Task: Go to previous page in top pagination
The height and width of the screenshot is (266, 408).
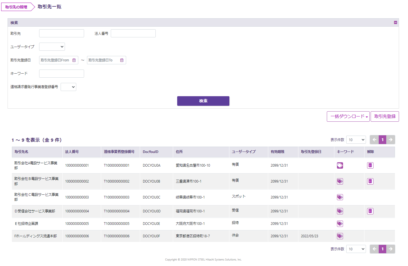Action: [374, 140]
